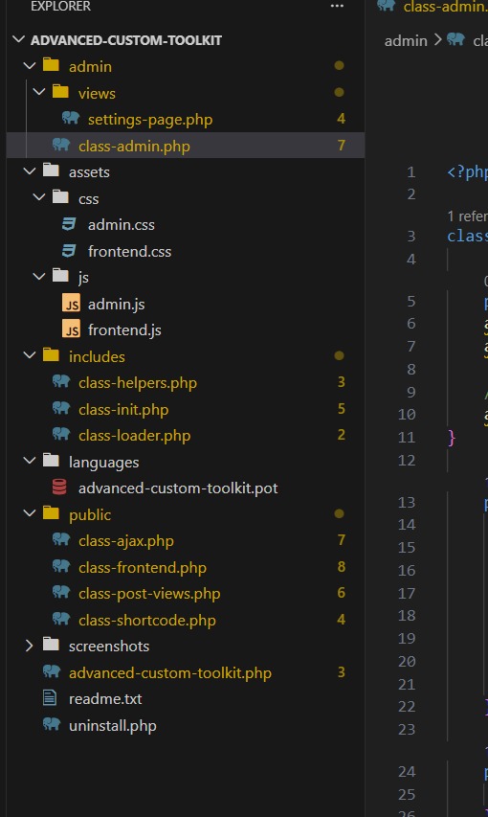Click JS icon beside admin.js

(x=71, y=303)
